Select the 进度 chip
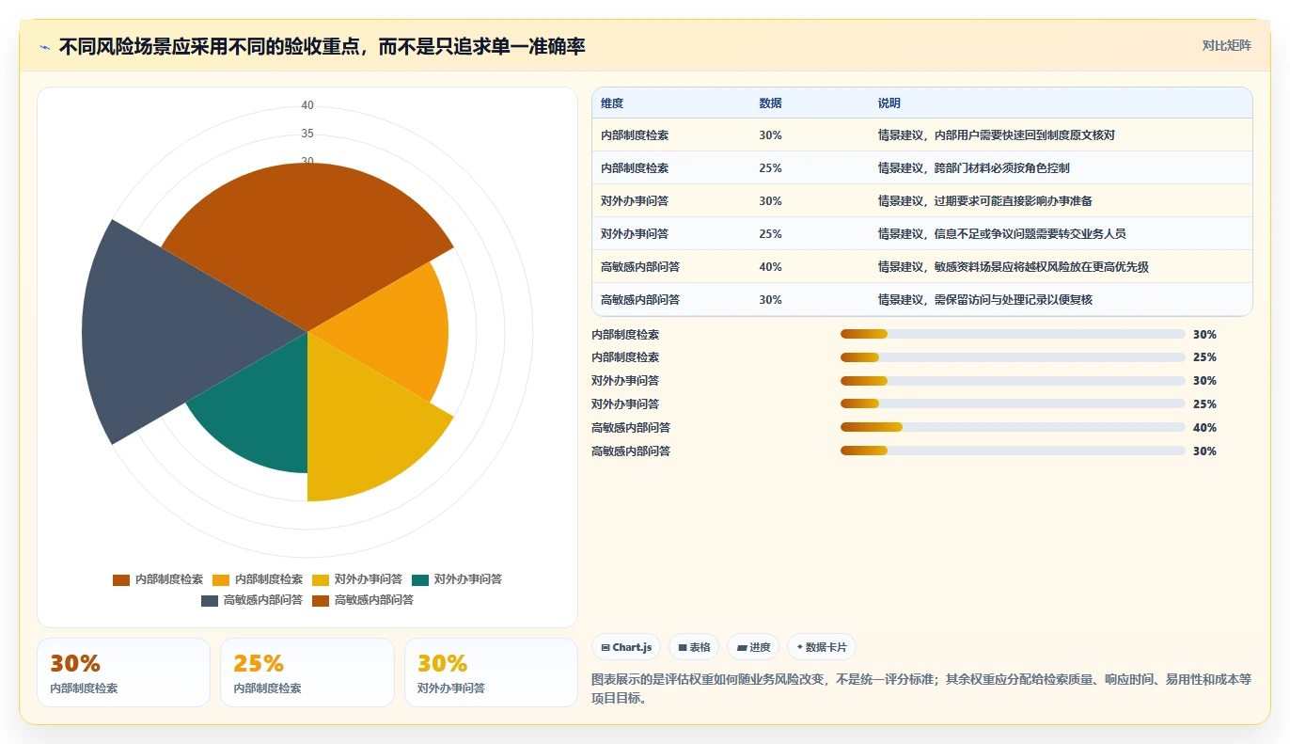Viewport: 1290px width, 744px height. click(x=753, y=647)
